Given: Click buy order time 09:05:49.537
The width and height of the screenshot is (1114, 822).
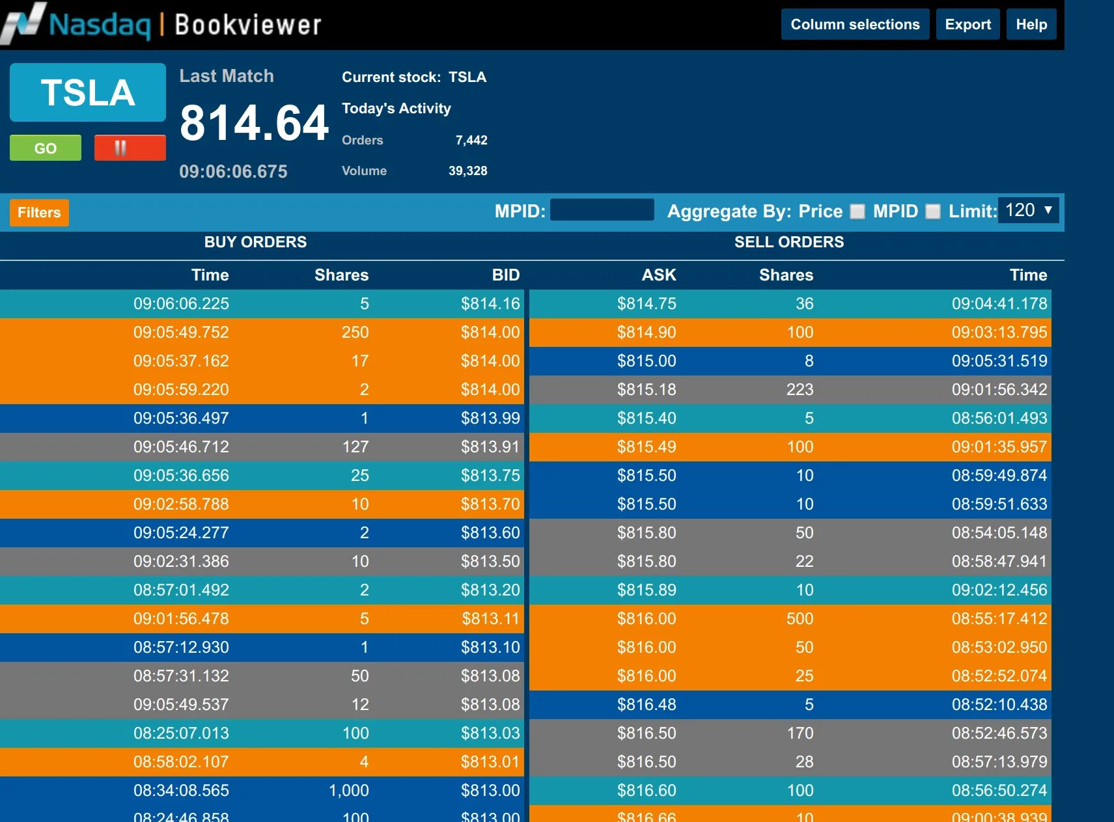Looking at the screenshot, I should [x=181, y=704].
